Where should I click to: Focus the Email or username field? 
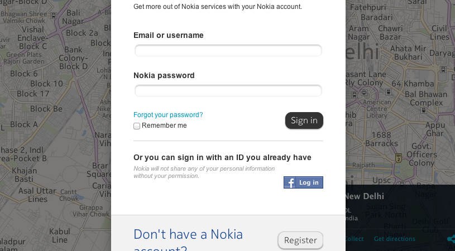[228, 51]
